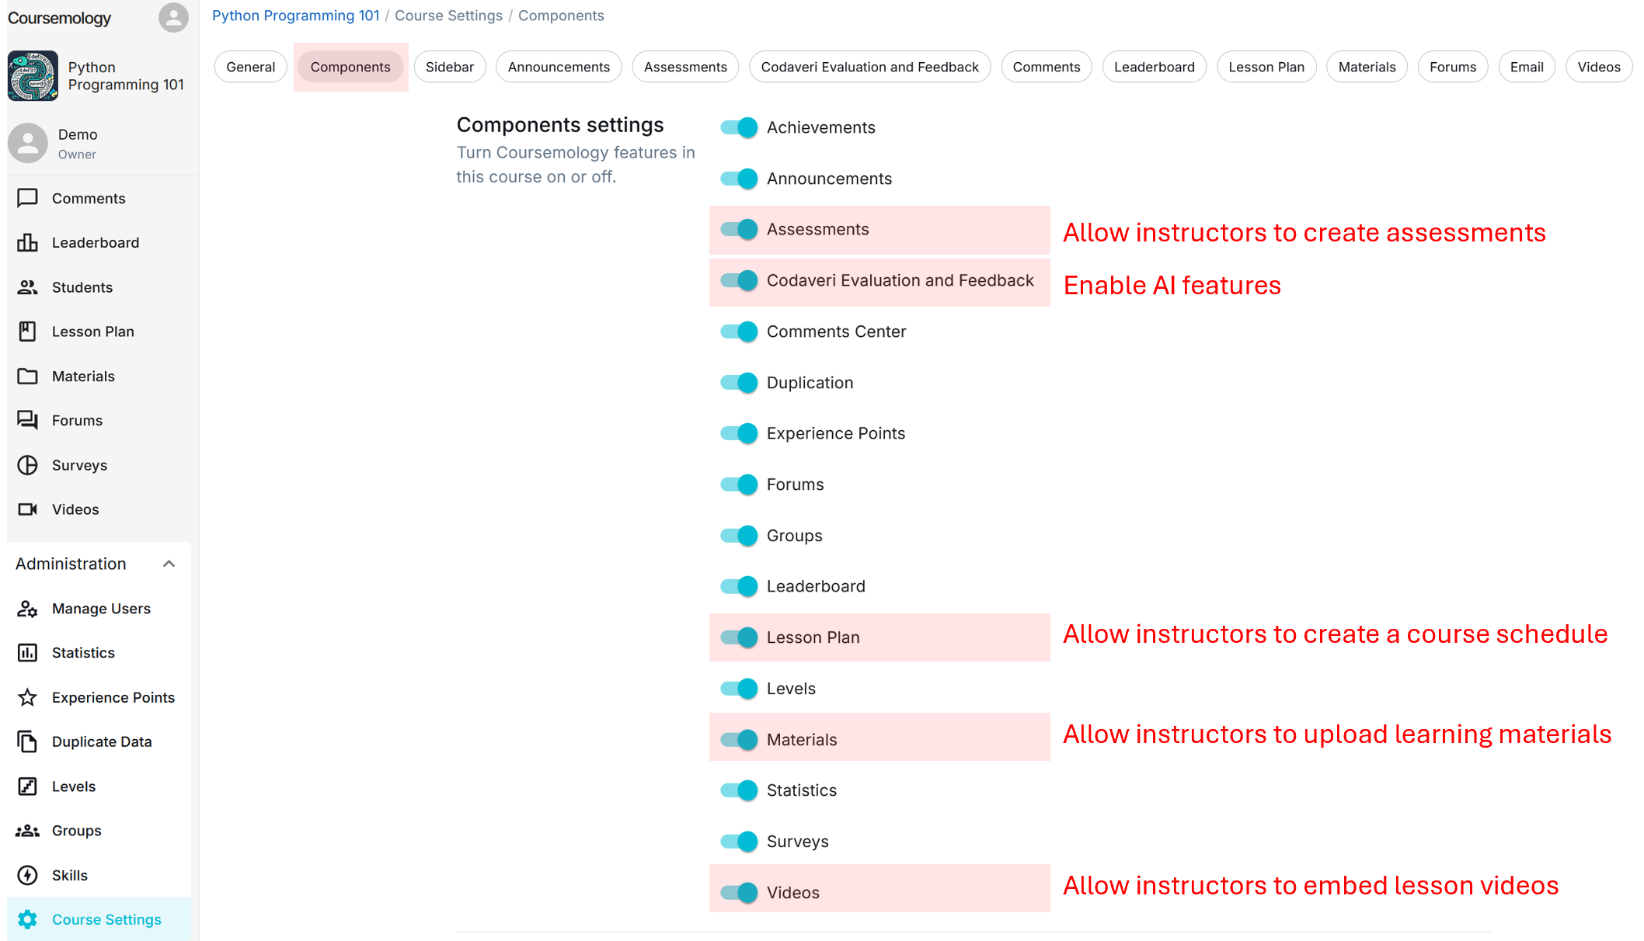
Task: Click the Surveys pie chart icon
Action: 27,465
